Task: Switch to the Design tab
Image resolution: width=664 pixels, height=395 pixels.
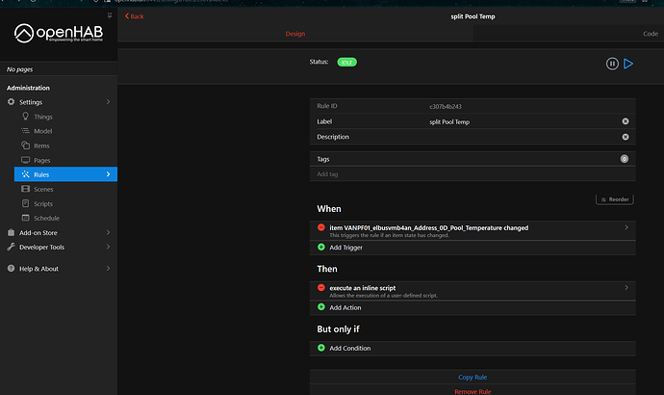Action: (295, 34)
